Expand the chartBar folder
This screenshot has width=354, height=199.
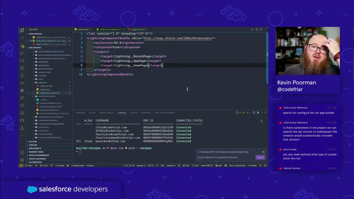42,76
